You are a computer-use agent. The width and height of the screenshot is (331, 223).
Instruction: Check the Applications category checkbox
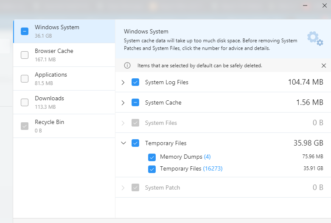click(x=25, y=79)
